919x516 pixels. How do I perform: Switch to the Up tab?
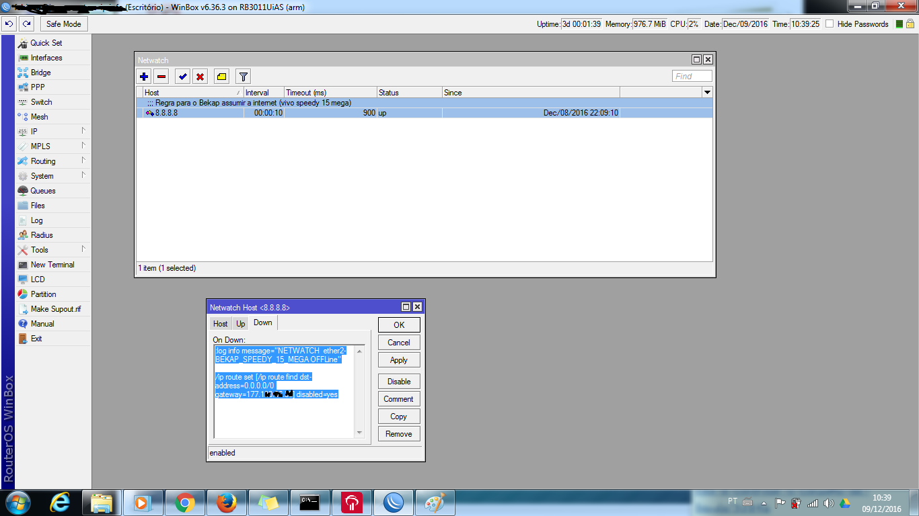(241, 324)
